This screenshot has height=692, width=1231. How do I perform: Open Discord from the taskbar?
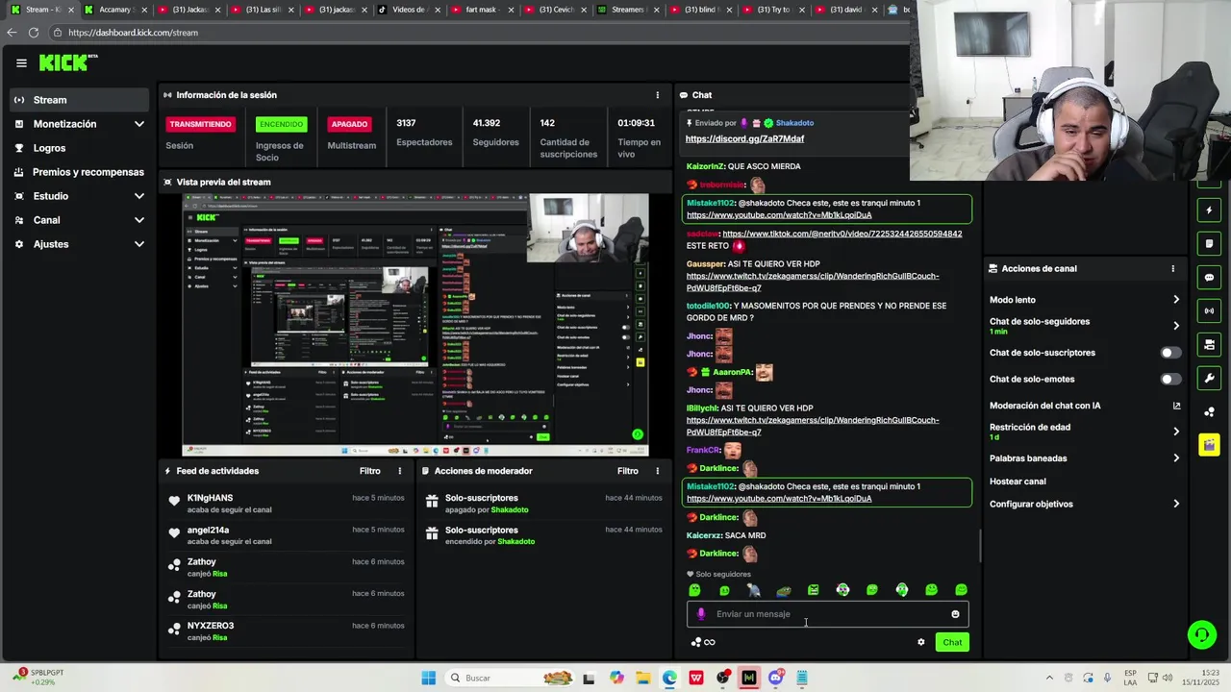[x=775, y=679]
